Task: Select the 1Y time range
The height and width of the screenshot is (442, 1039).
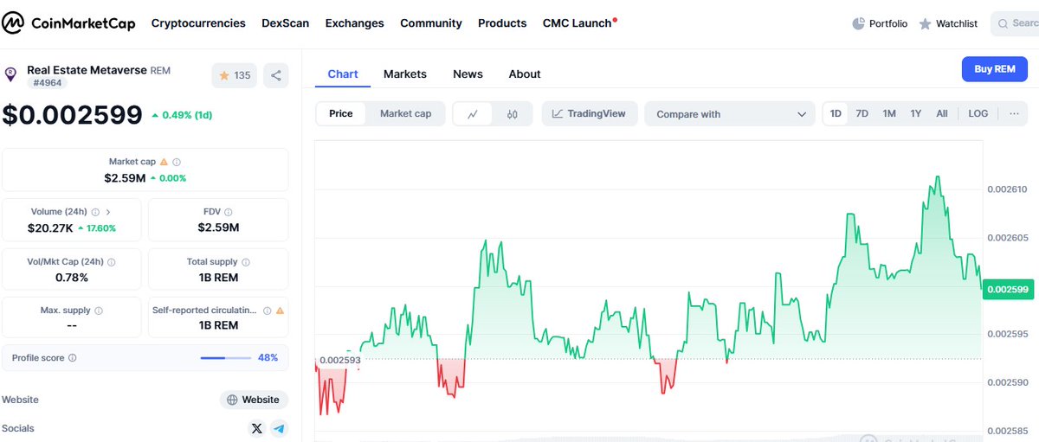Action: 916,113
